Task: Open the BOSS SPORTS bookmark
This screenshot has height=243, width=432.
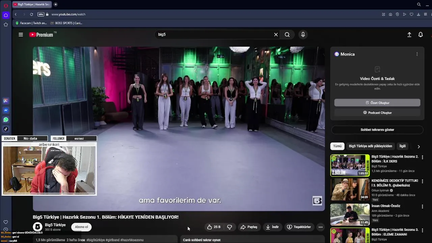Action: [x=66, y=23]
